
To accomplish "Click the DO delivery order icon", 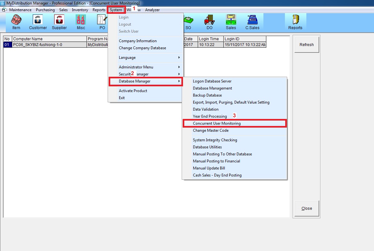I will (209, 22).
